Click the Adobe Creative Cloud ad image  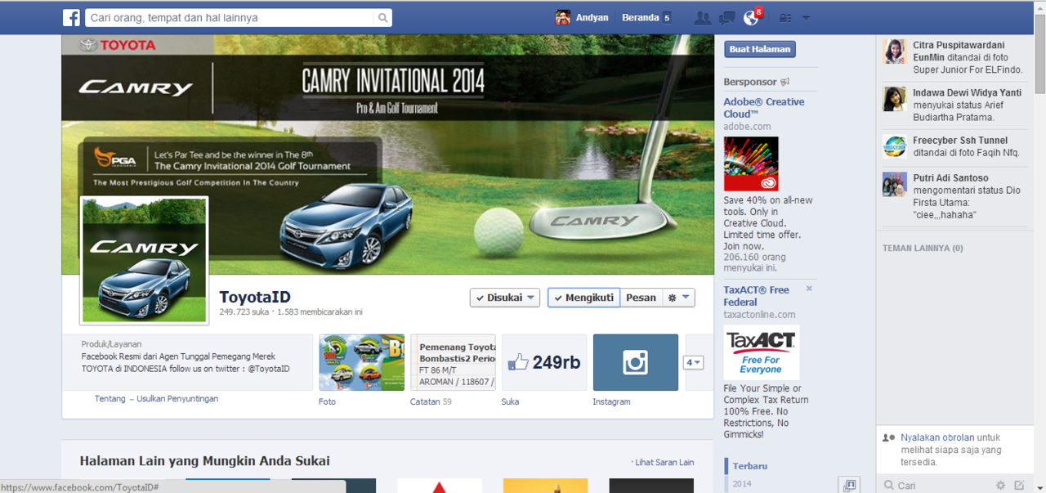coord(751,164)
